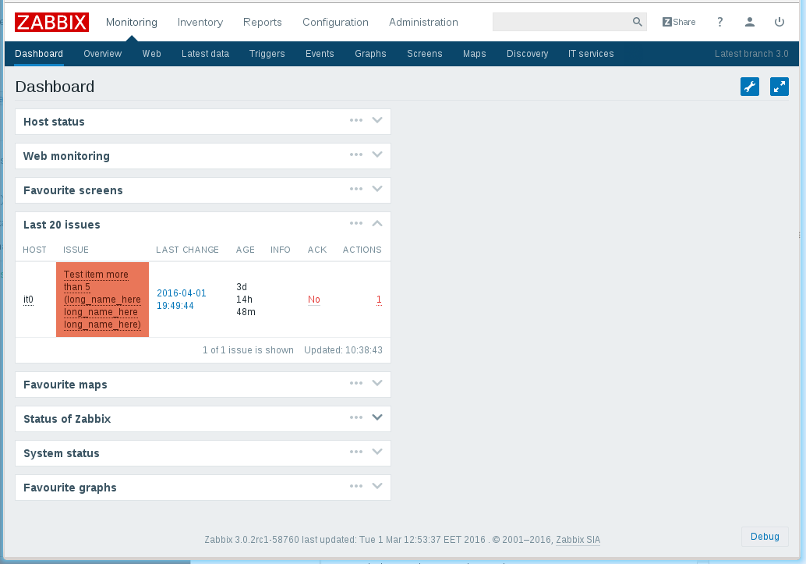
Task: Click the actions count '1' link
Action: pyautogui.click(x=379, y=300)
